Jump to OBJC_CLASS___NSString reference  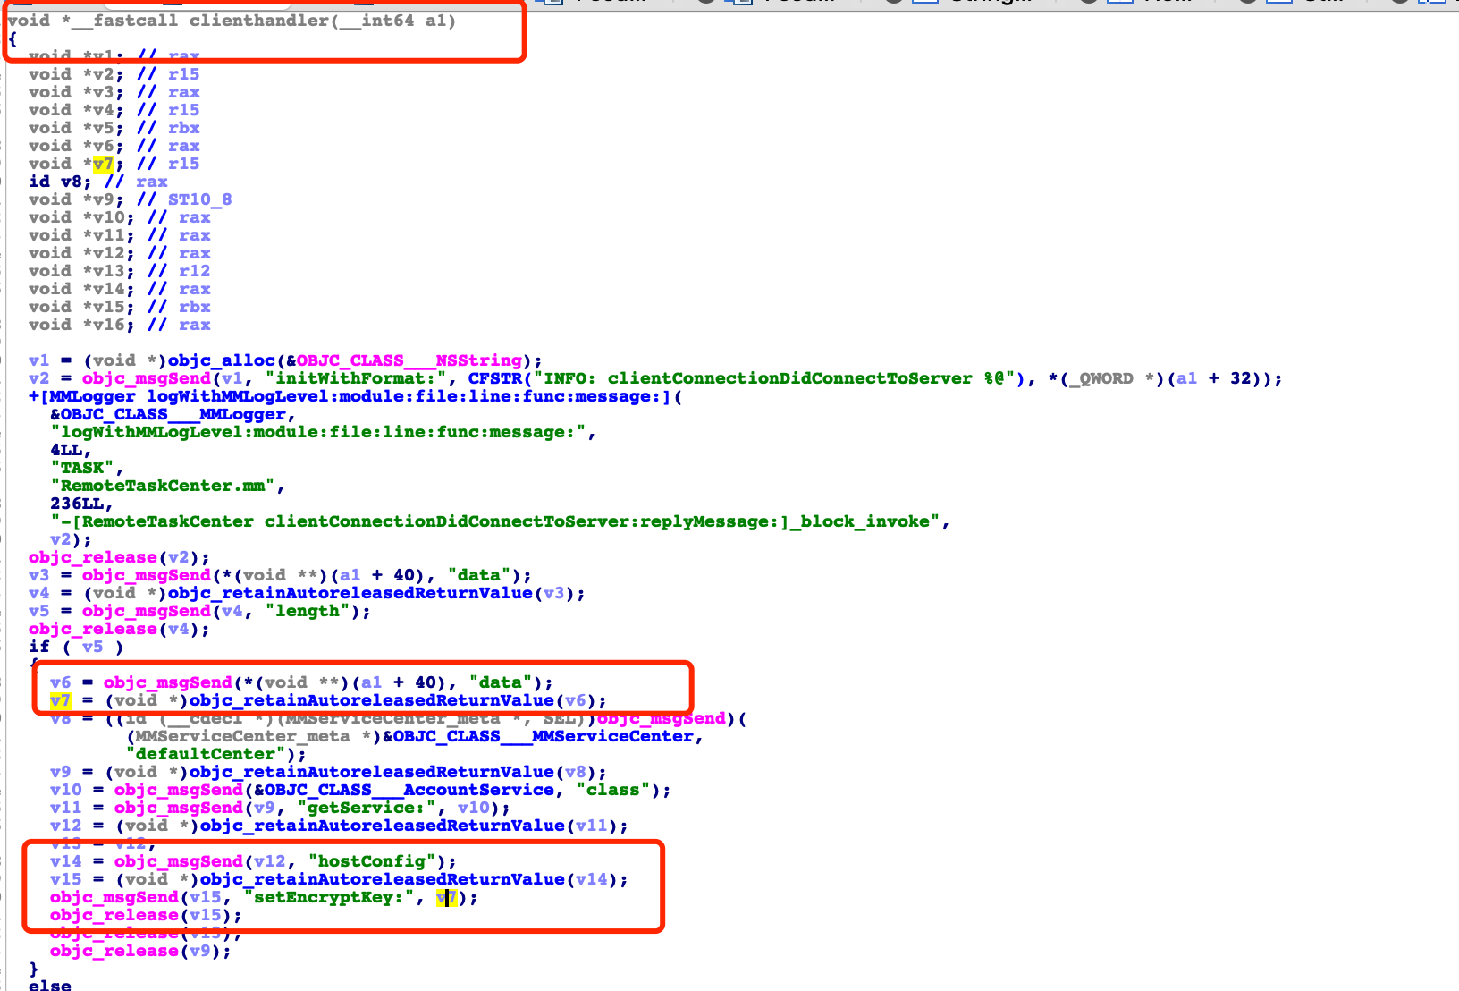click(x=409, y=360)
